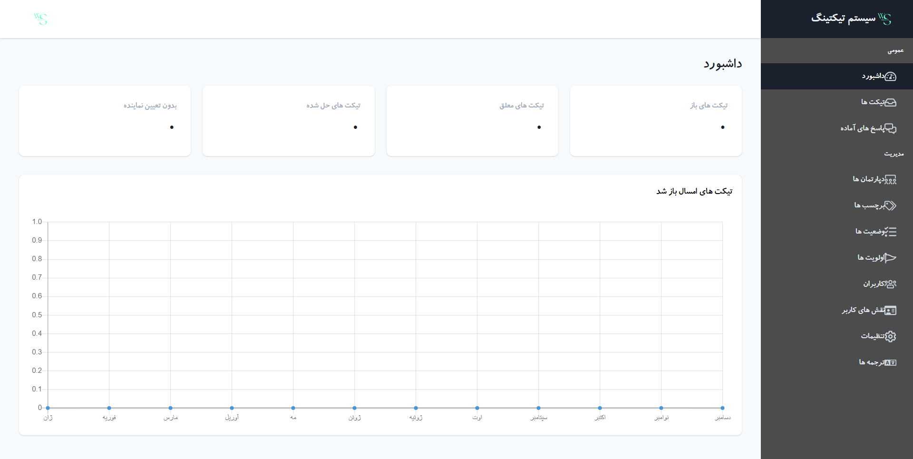
Task: Click the chart data point for ژان
Action: pyautogui.click(x=48, y=408)
